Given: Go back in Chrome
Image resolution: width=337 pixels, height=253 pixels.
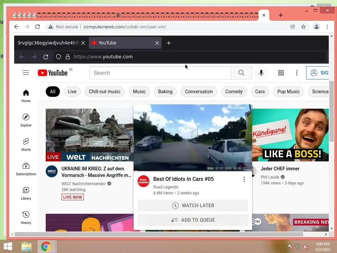Looking at the screenshot, I should point(16,27).
